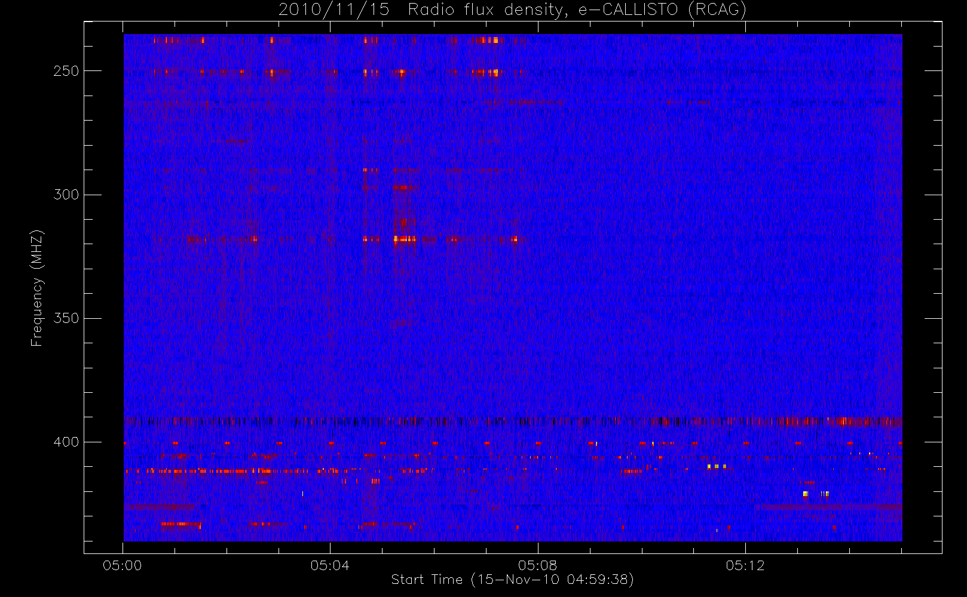Click the 250 frequency tick label
Screen dimensions: 967x597
pos(66,71)
